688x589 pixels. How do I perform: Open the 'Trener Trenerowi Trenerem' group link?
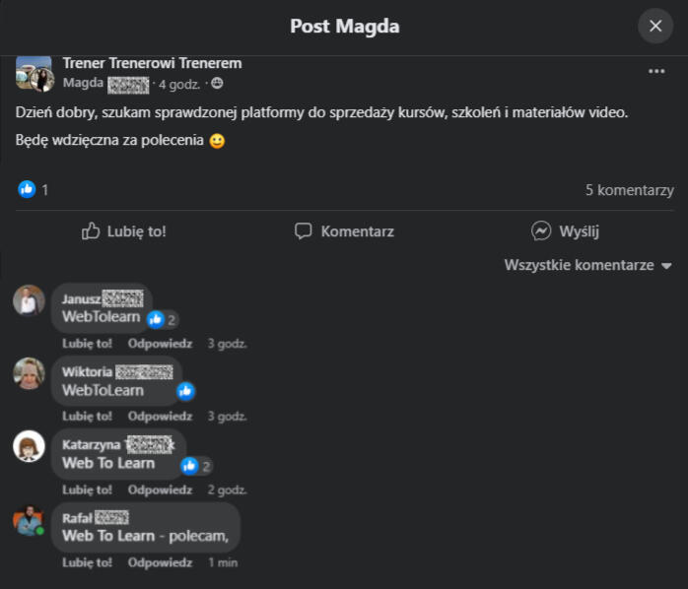click(x=152, y=63)
